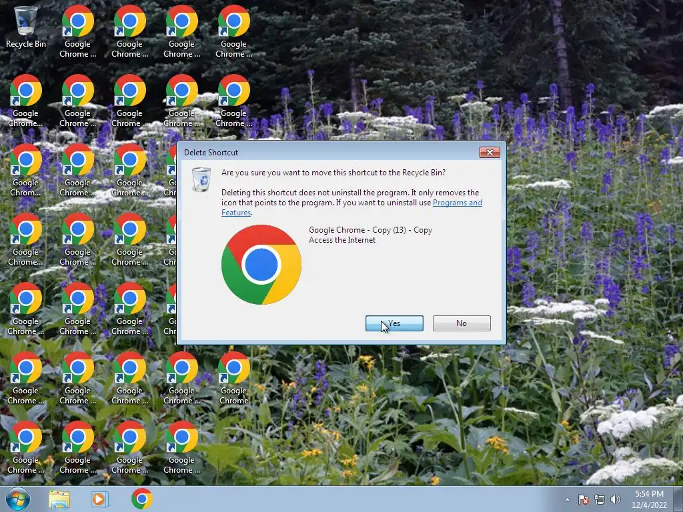This screenshot has height=512, width=683.
Task: Click the large Chrome logo in the dialog
Action: (261, 264)
